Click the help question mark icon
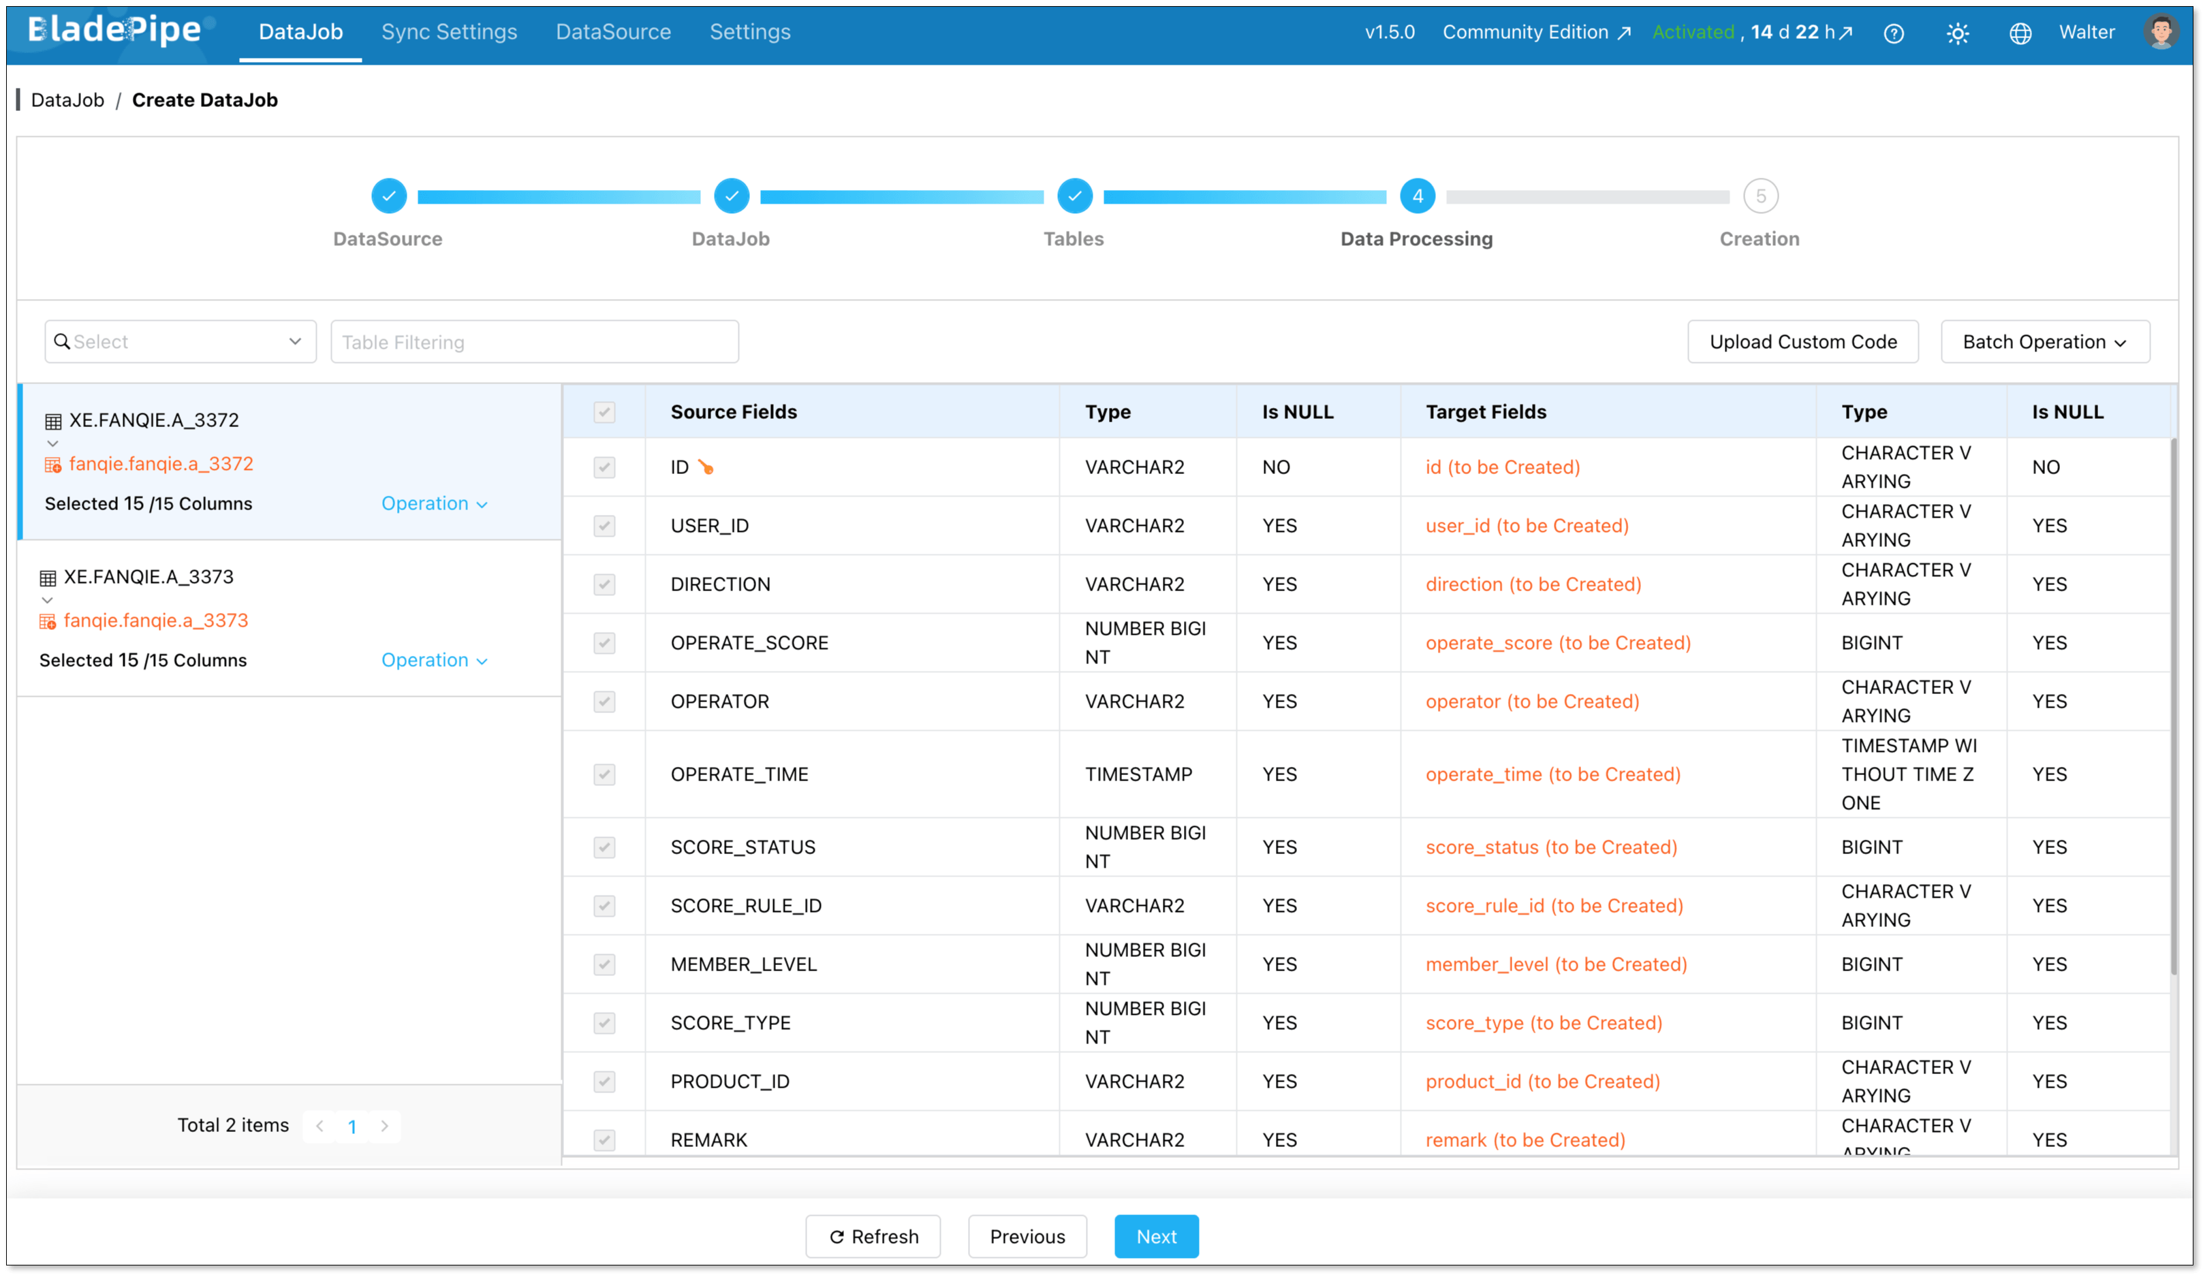The image size is (2203, 1275). coord(1894,33)
